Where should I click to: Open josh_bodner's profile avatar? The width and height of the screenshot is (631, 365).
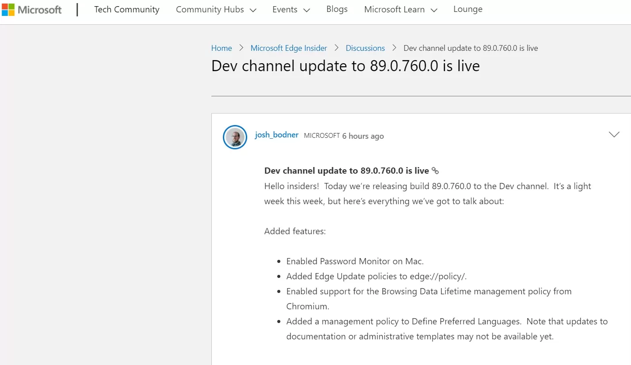coord(235,137)
